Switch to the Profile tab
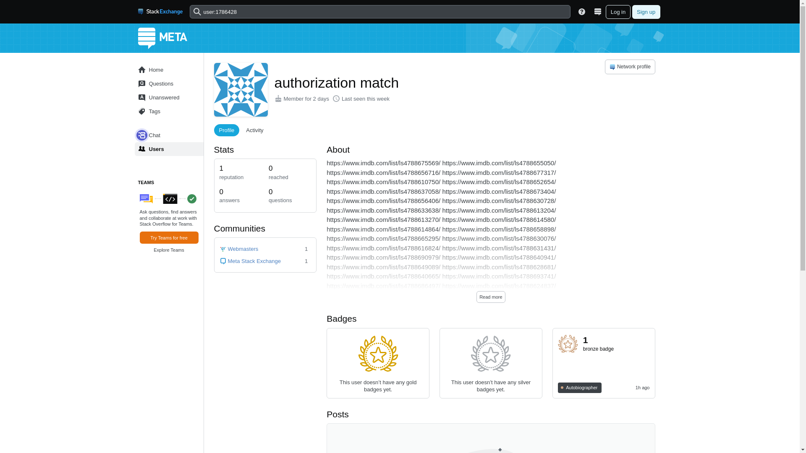806x453 pixels. coord(227,130)
